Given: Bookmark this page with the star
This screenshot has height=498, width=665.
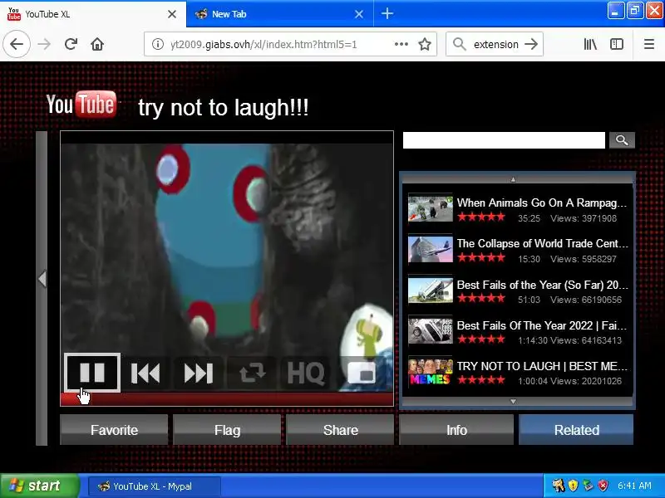Looking at the screenshot, I should point(425,44).
